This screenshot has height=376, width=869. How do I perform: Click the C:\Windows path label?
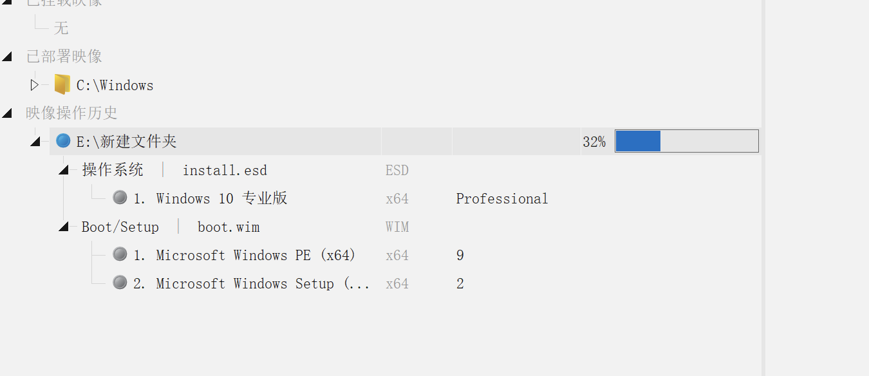pos(115,86)
